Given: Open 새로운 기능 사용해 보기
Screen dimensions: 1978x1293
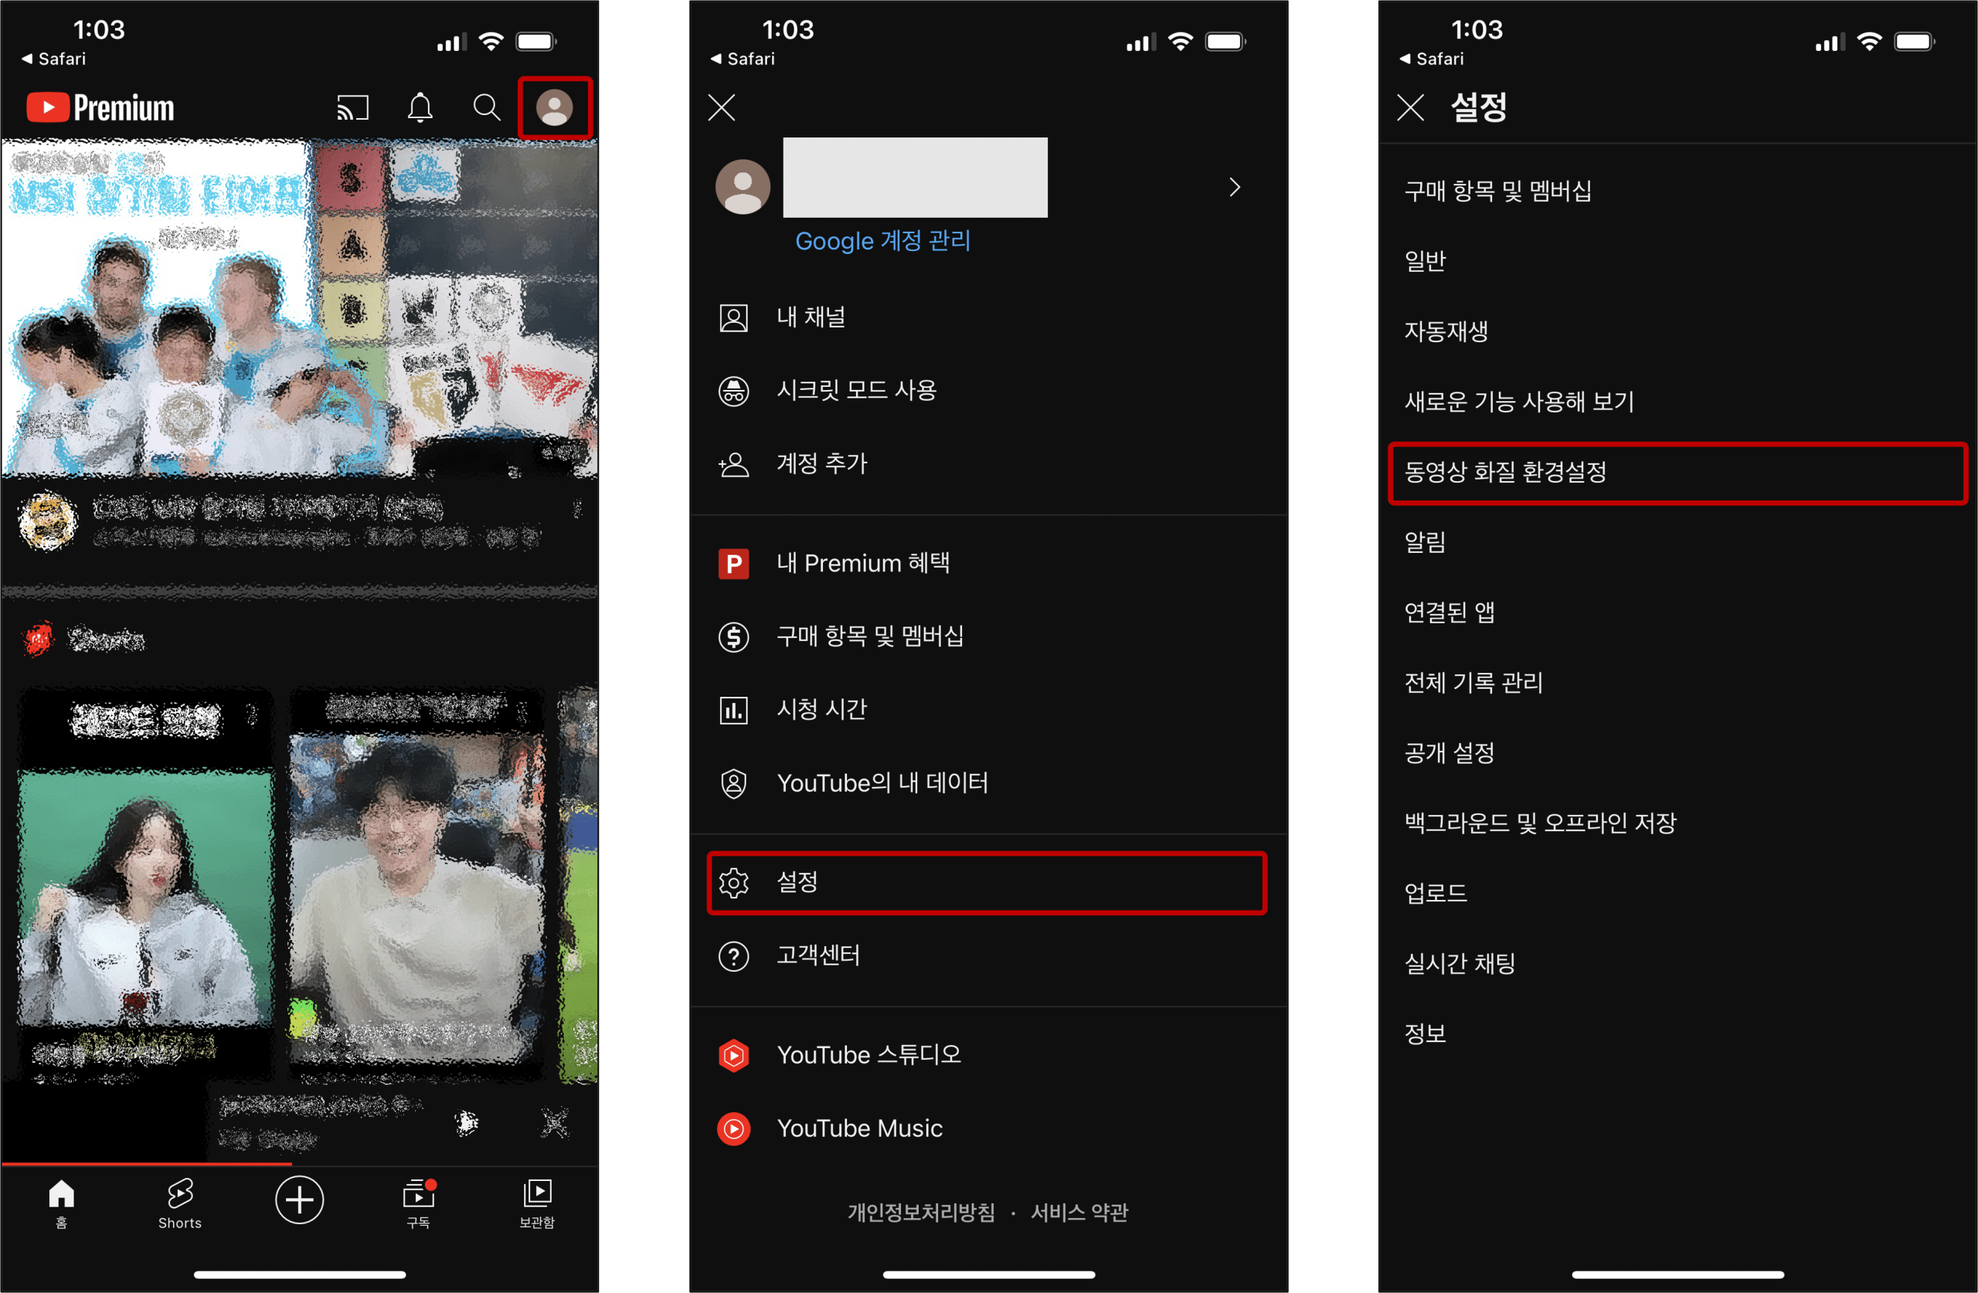Looking at the screenshot, I should 1677,402.
